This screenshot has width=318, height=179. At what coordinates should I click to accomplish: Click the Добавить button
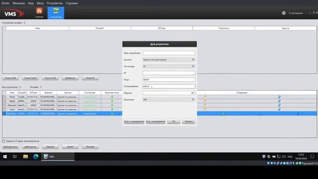click(x=70, y=78)
